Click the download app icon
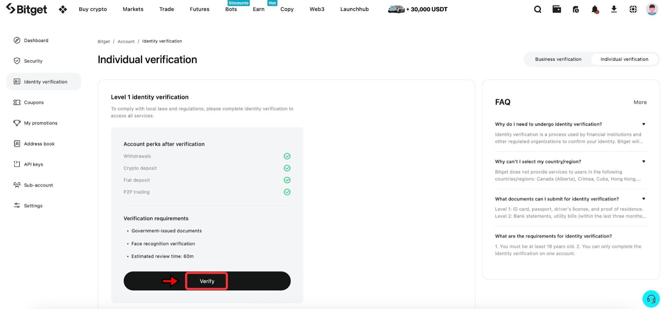664x309 pixels. 614,9
